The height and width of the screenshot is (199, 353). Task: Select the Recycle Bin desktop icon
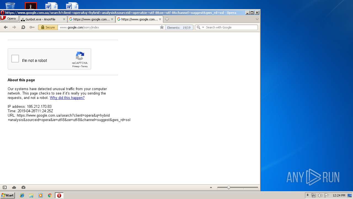click(x=10, y=6)
